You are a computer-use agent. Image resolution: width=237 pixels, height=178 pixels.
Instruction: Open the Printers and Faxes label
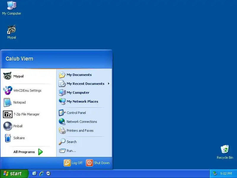80,131
